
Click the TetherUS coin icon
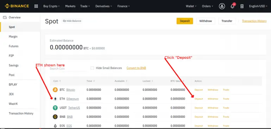click(55, 108)
